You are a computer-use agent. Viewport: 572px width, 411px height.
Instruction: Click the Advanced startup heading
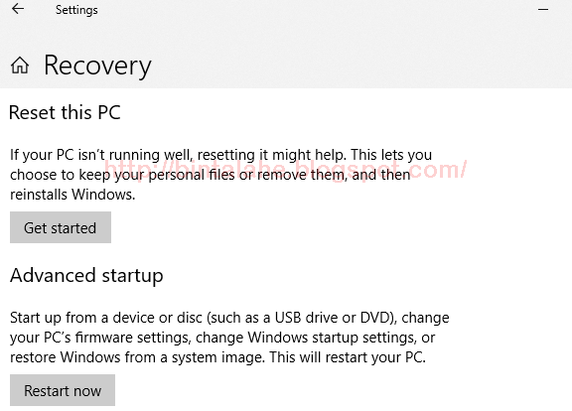click(x=86, y=276)
